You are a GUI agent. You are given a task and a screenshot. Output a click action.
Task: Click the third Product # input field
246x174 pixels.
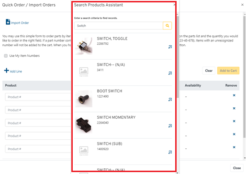(38, 123)
